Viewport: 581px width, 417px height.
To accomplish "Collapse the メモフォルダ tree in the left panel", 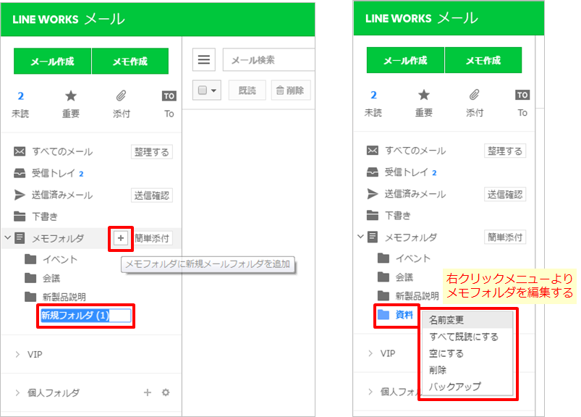I will point(7,237).
